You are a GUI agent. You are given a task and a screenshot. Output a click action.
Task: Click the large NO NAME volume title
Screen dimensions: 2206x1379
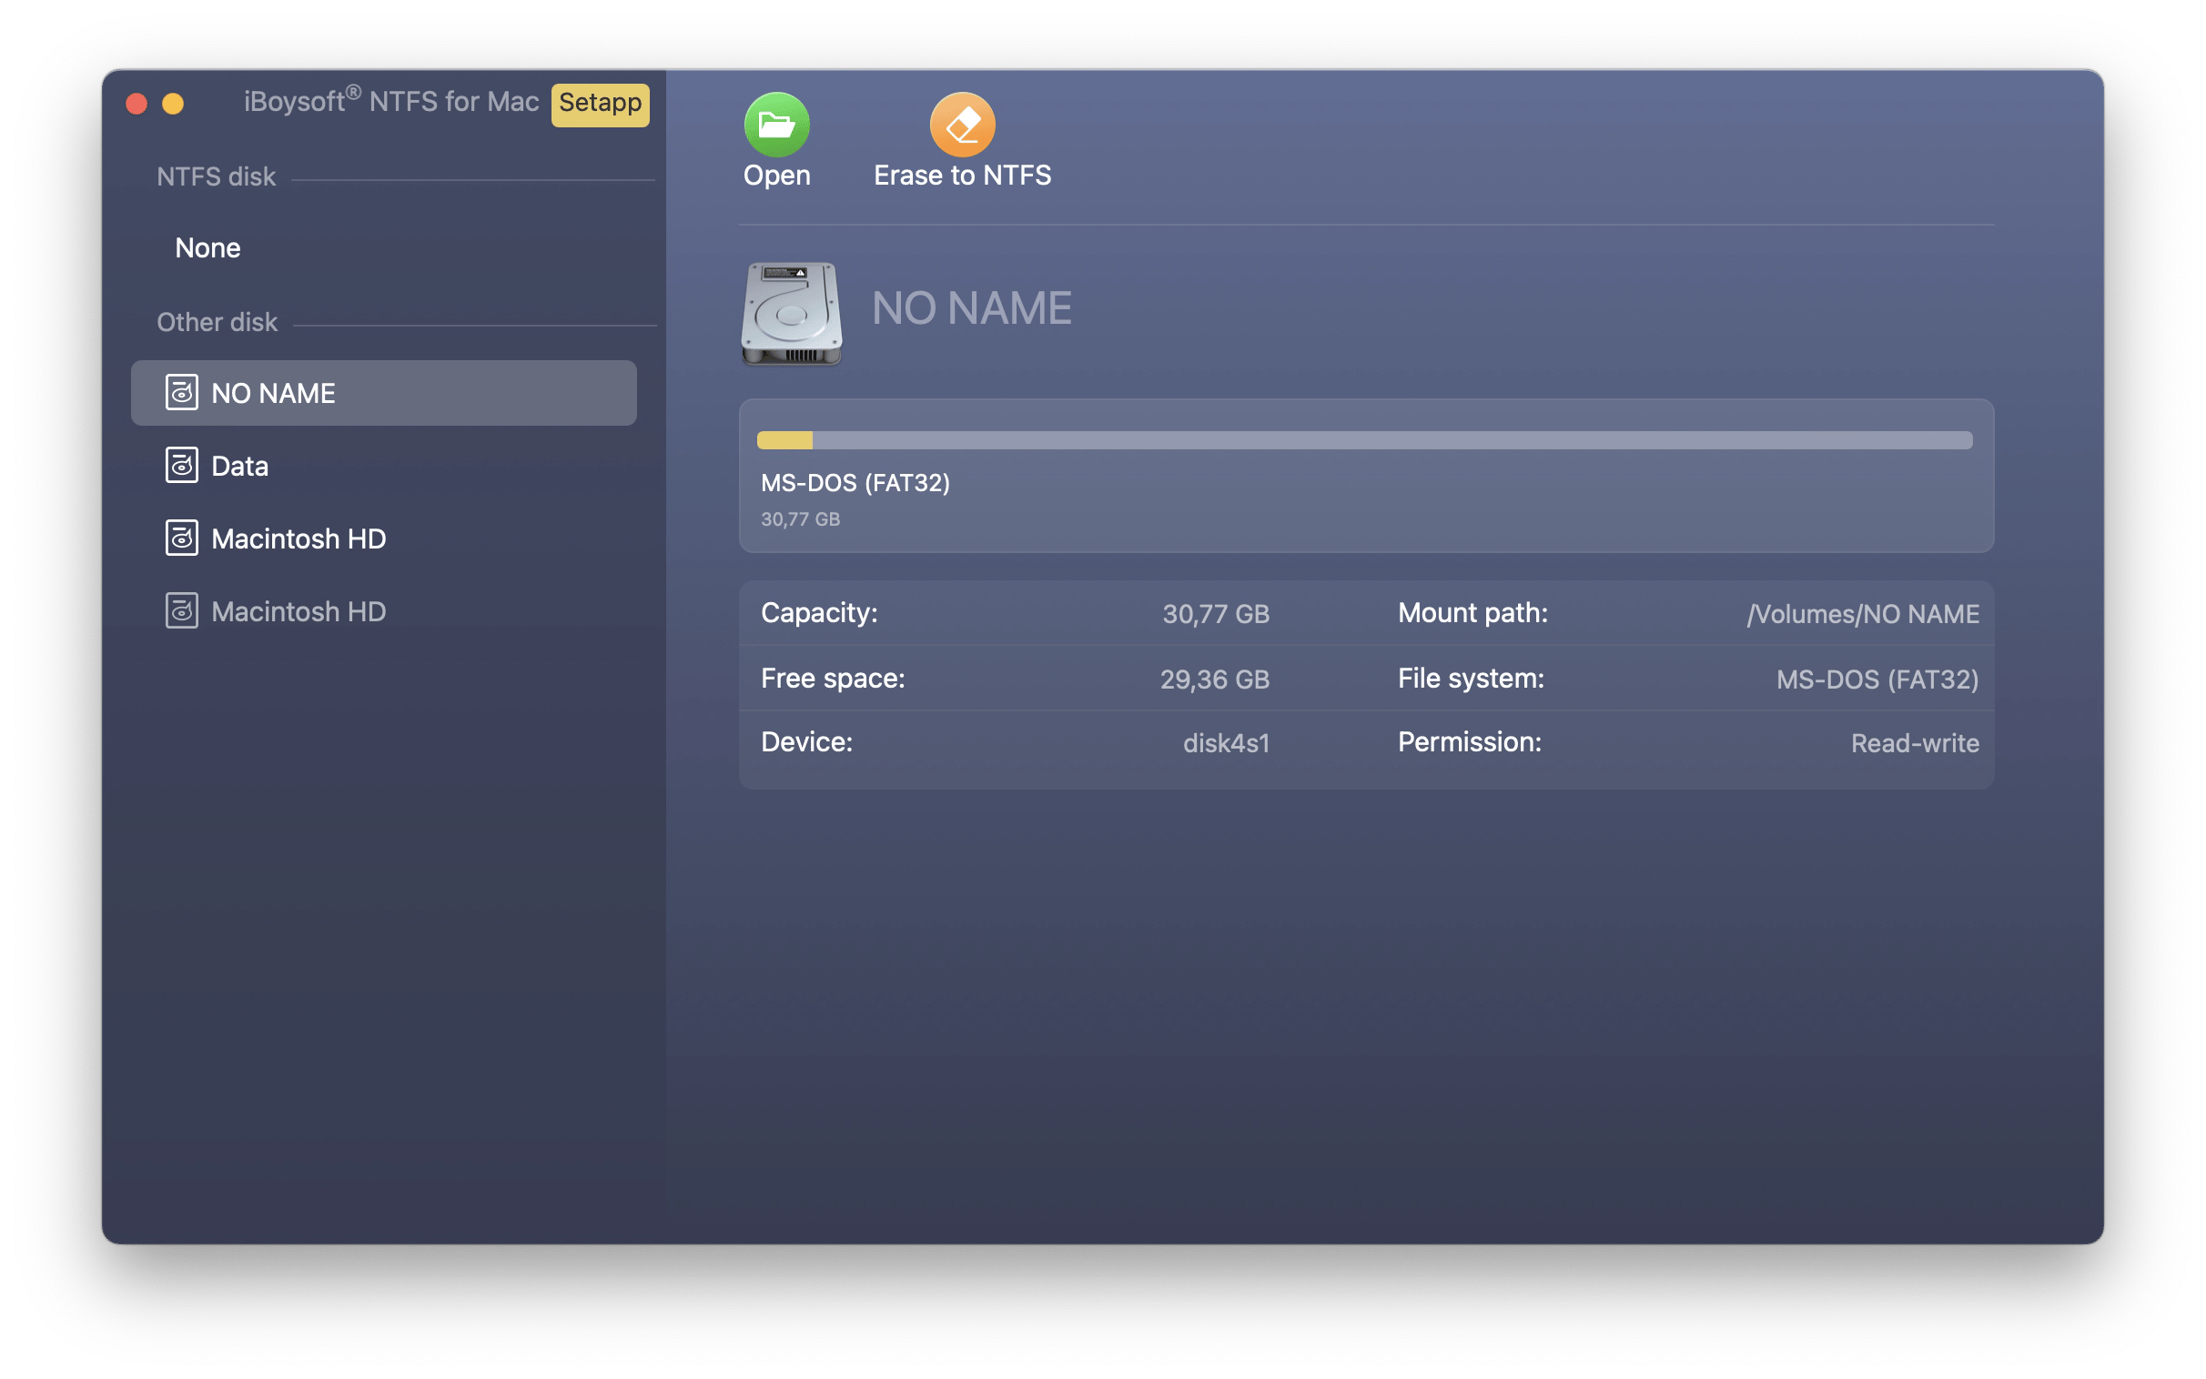pos(972,308)
